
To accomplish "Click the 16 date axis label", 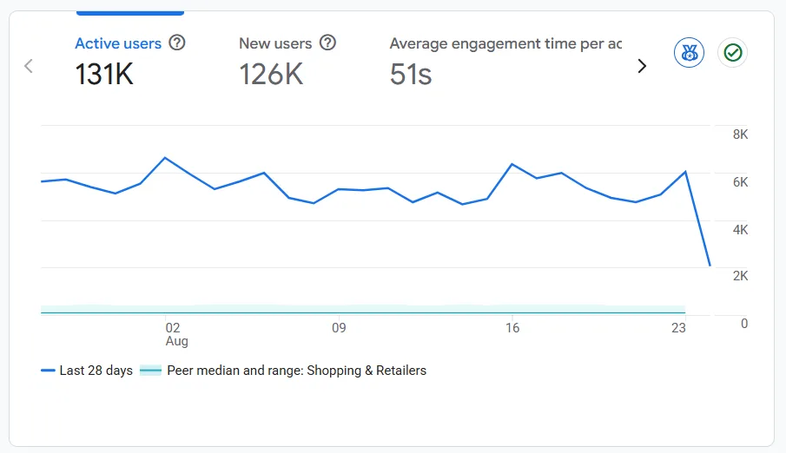I will click(x=512, y=328).
